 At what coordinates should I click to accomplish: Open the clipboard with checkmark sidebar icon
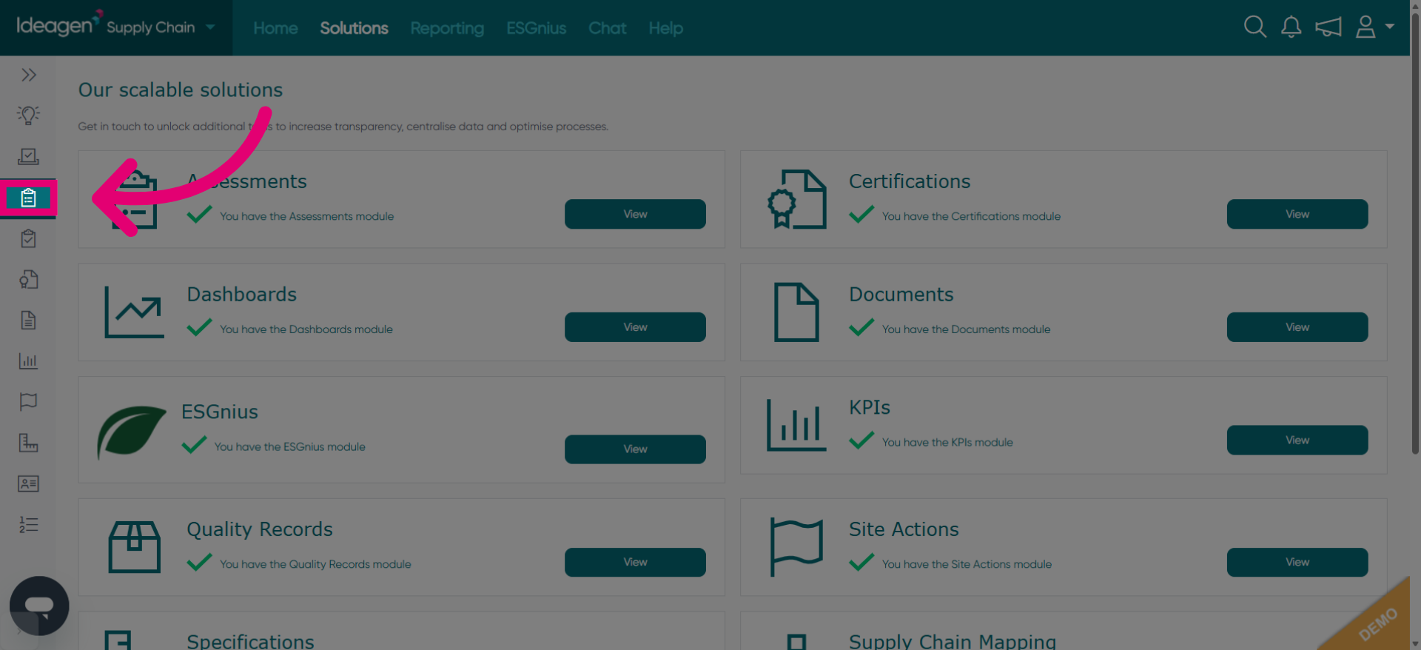[x=28, y=238]
